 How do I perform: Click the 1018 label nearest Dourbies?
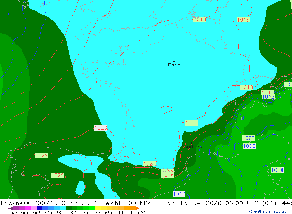coord(191,123)
